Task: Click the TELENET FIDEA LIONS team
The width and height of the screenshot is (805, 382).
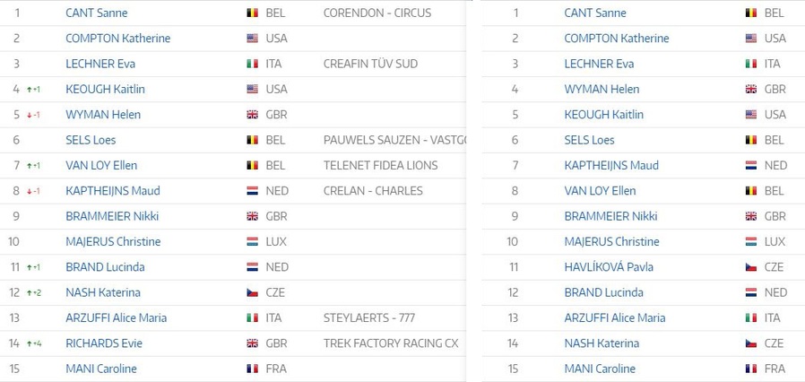Action: coord(380,165)
